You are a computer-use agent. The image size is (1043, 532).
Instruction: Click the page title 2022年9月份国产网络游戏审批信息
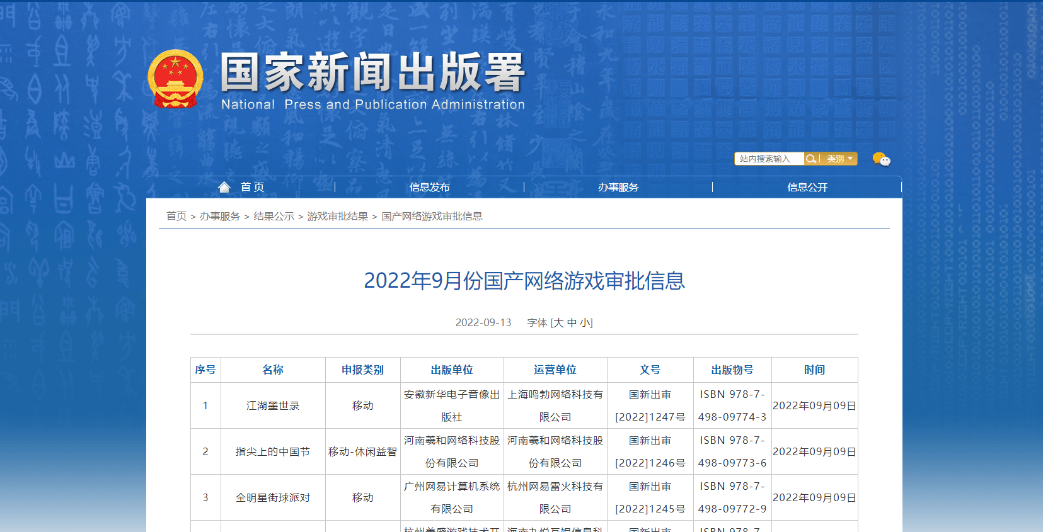524,280
